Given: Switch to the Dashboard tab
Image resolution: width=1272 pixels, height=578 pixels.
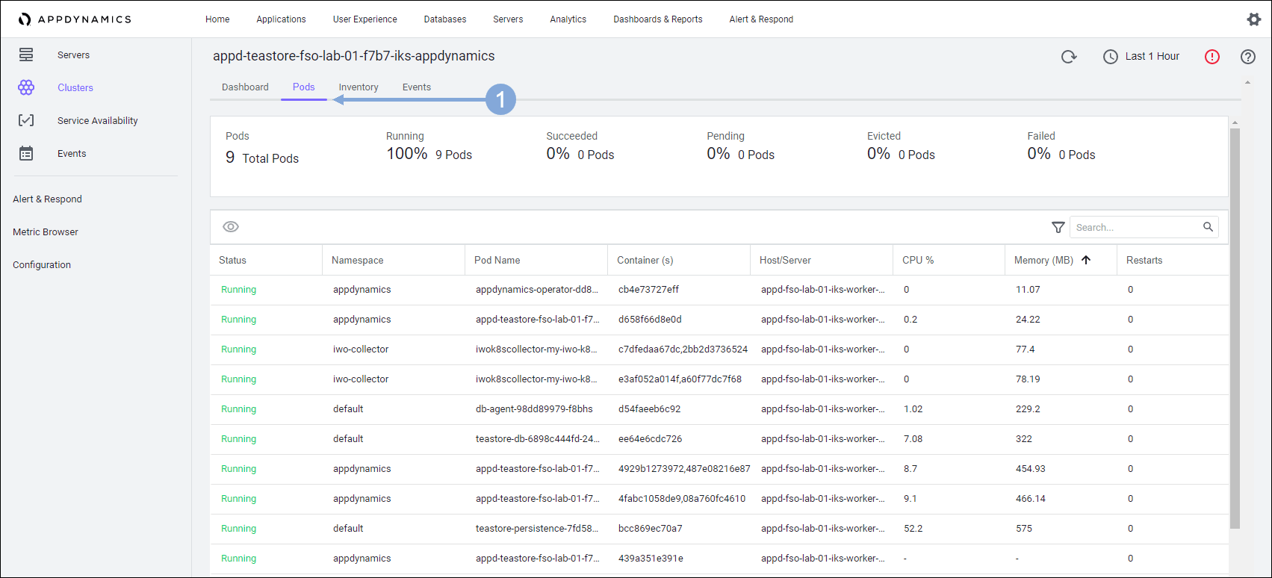Looking at the screenshot, I should [x=245, y=87].
